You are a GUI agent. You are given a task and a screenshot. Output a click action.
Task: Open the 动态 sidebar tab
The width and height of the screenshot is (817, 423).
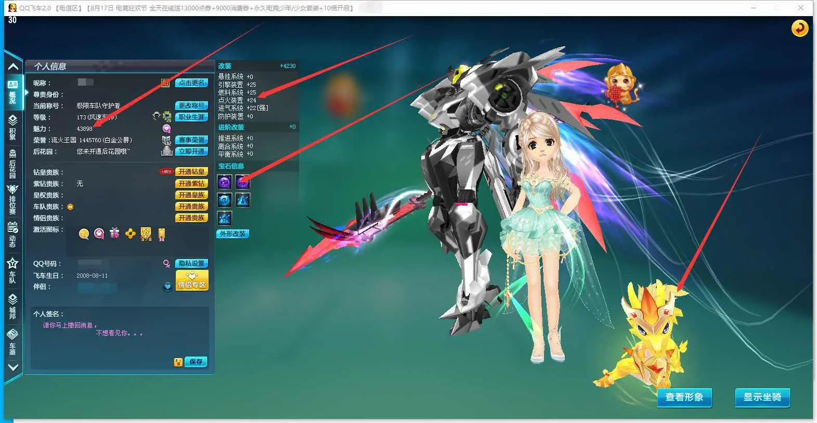tap(12, 235)
